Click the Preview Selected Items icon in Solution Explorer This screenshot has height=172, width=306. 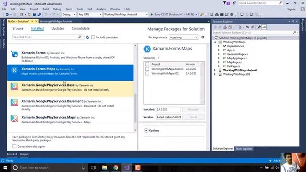click(x=264, y=27)
